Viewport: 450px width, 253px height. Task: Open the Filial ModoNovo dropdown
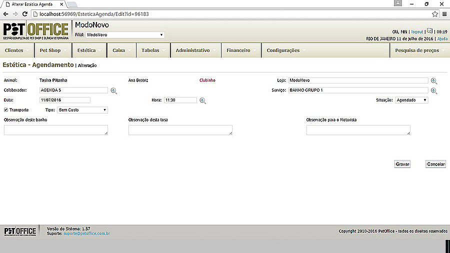coord(125,35)
